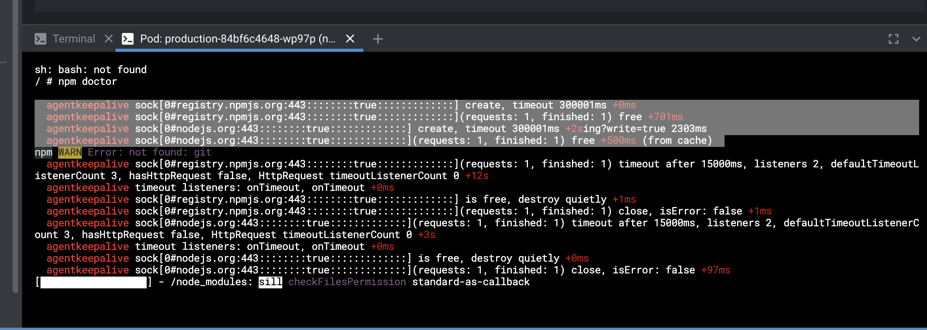This screenshot has width=927, height=330.
Task: Click the '+701ms' timing value
Action: tap(666, 117)
